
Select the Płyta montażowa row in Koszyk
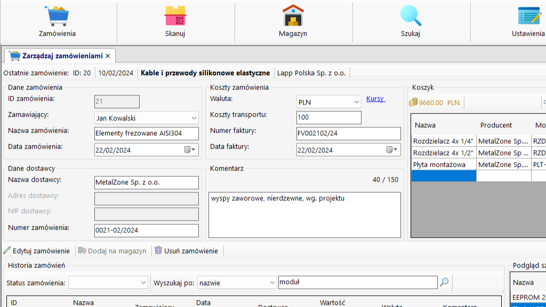(444, 165)
